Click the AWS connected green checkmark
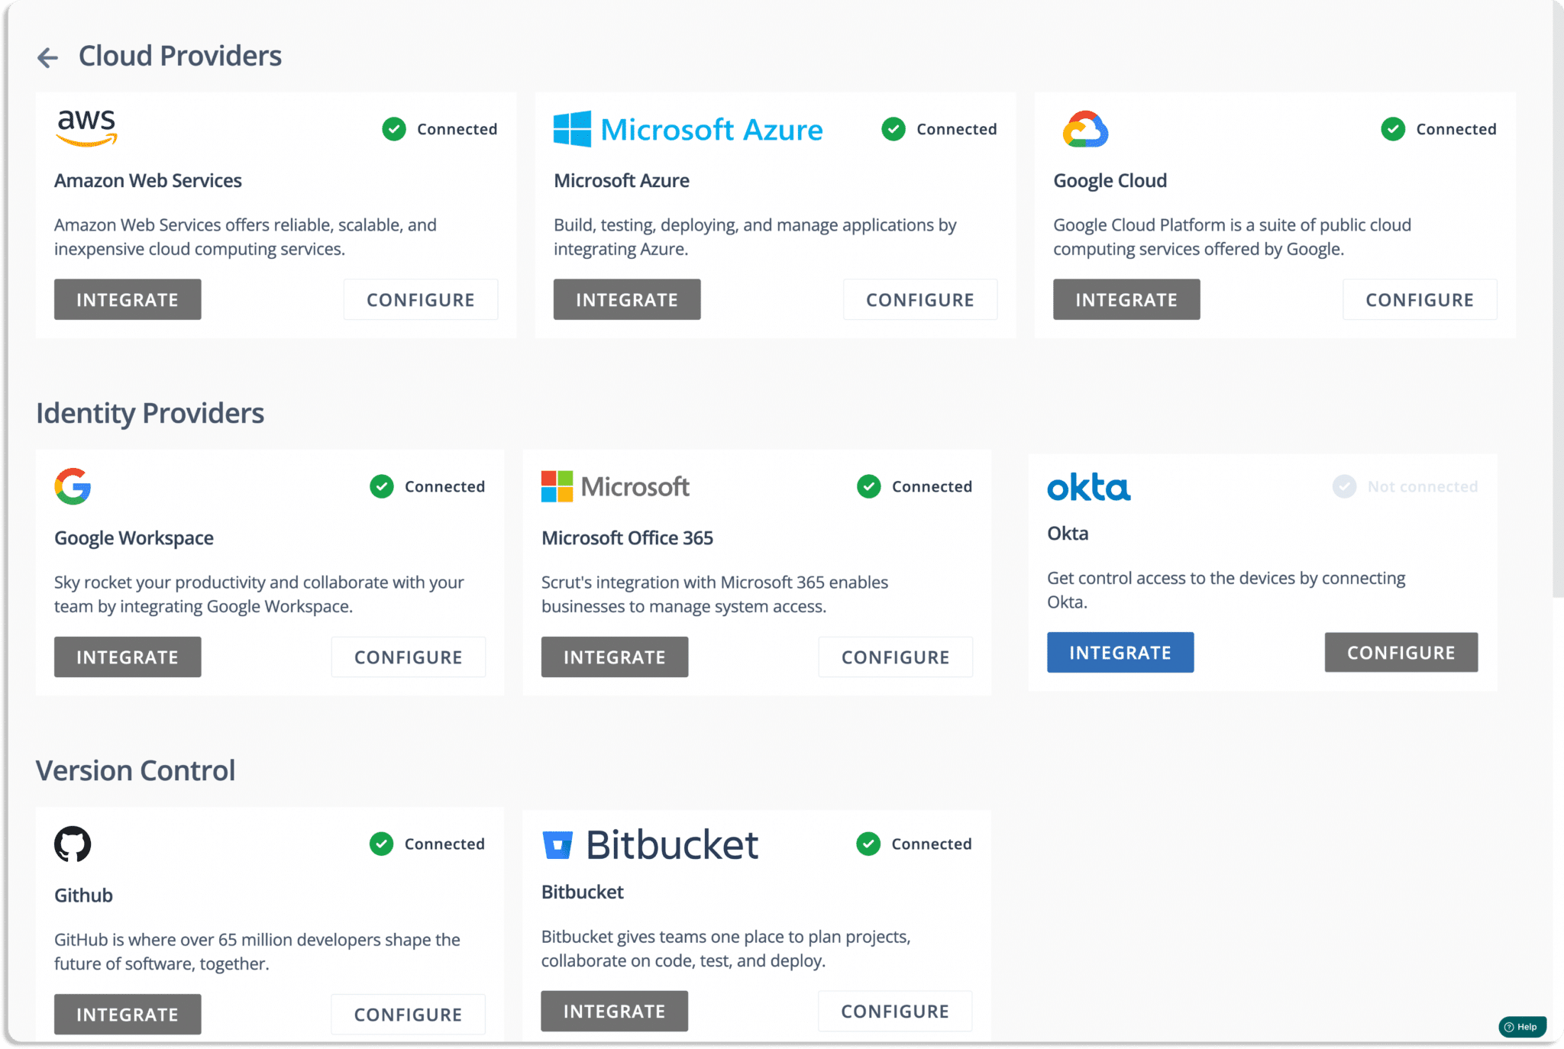Viewport: 1564px width, 1049px height. [x=394, y=129]
